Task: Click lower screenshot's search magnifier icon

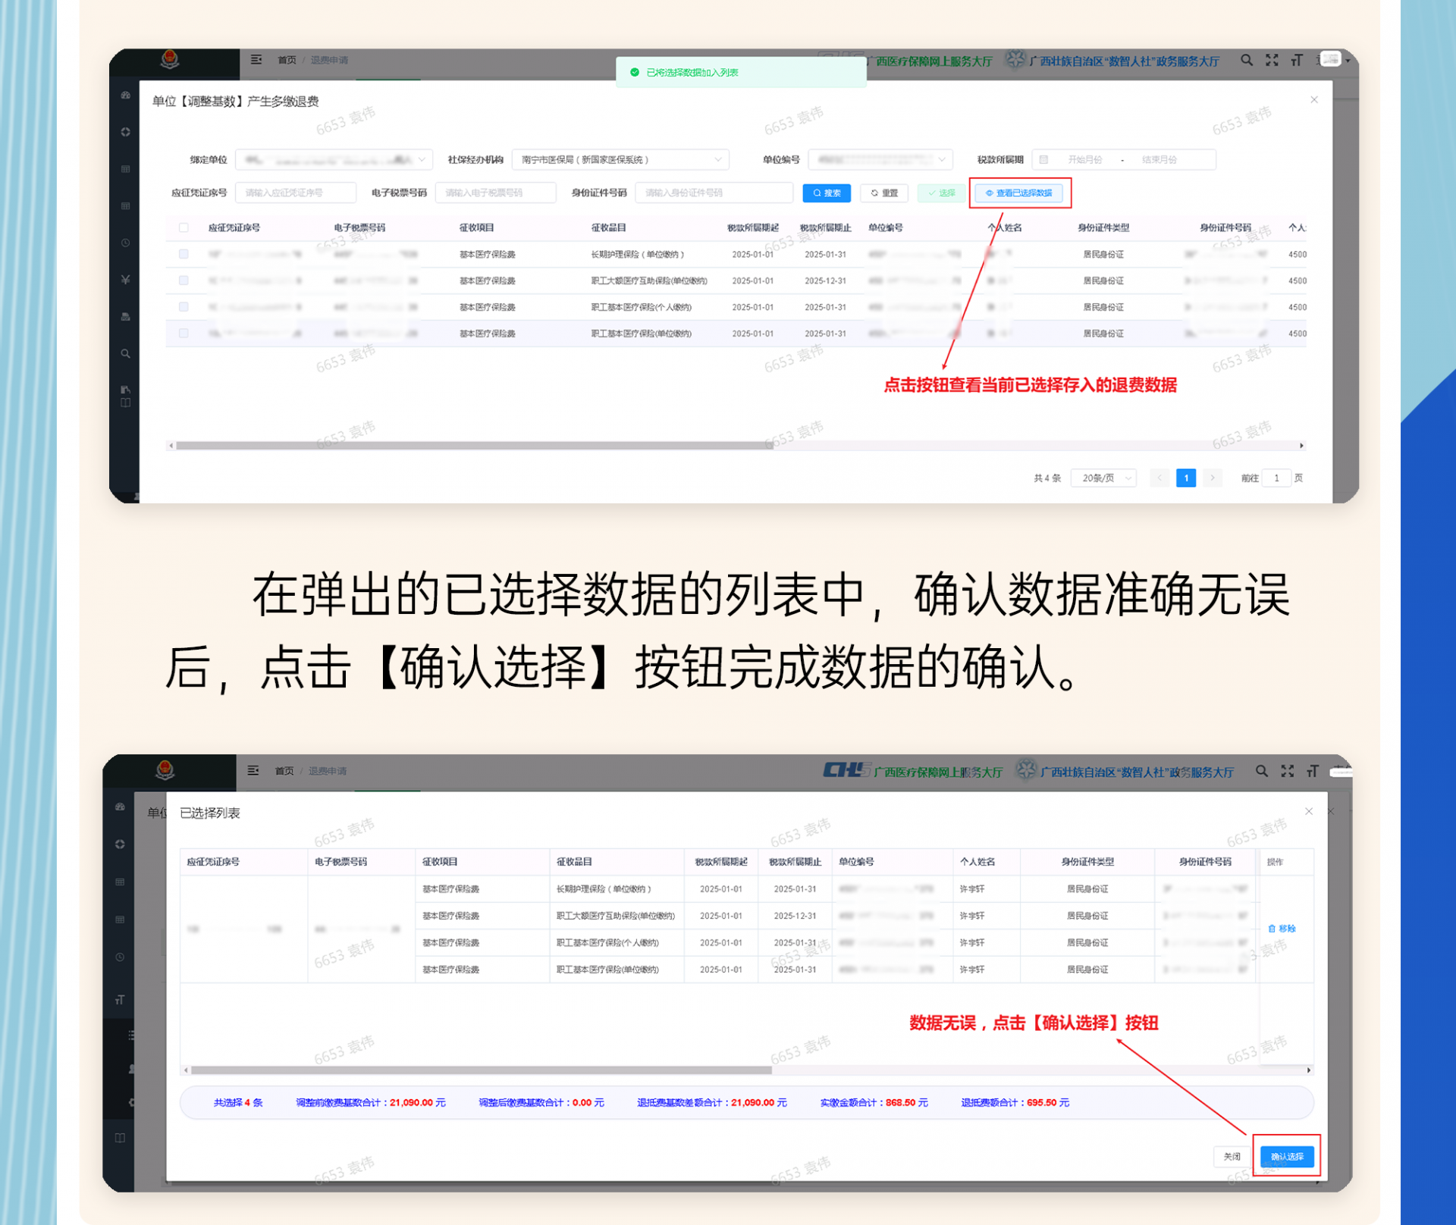Action: click(x=1261, y=771)
